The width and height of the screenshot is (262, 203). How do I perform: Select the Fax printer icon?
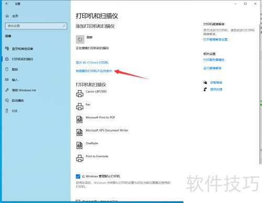pyautogui.click(x=80, y=106)
